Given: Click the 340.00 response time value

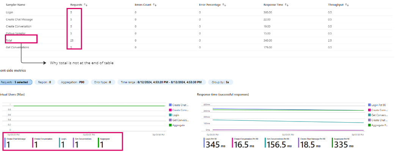Looking at the screenshot, I should (x=267, y=40).
